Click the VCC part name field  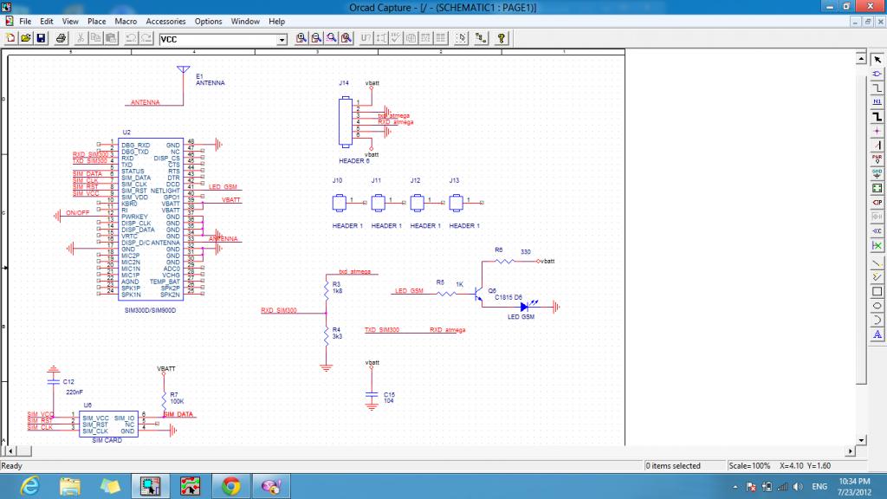217,40
